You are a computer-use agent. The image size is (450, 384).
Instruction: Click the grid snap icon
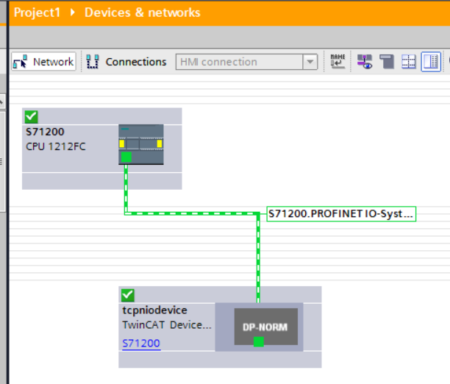(408, 62)
